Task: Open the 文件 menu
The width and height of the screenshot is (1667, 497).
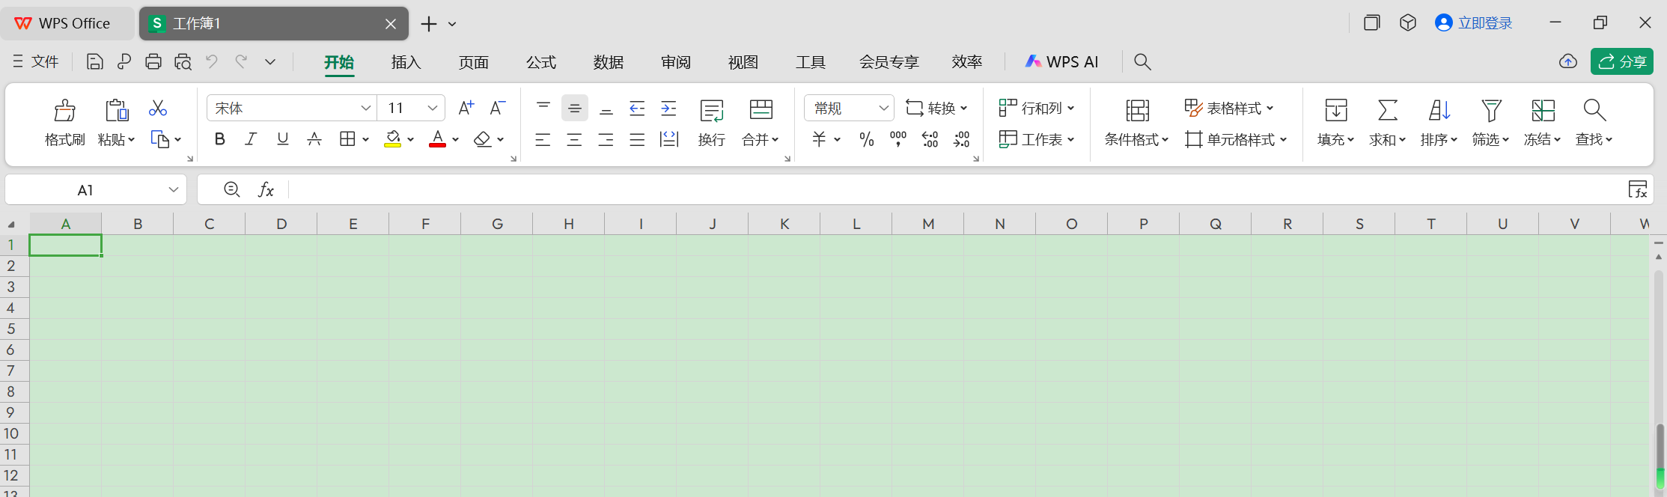Action: (36, 61)
